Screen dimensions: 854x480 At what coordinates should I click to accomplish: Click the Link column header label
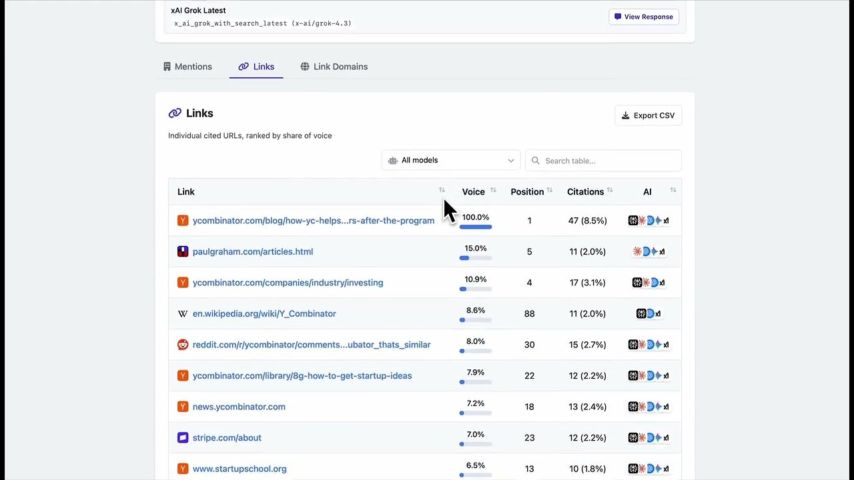pyautogui.click(x=186, y=192)
